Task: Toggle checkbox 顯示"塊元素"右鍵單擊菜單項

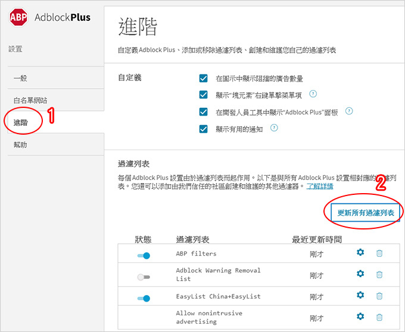Action: (x=203, y=95)
